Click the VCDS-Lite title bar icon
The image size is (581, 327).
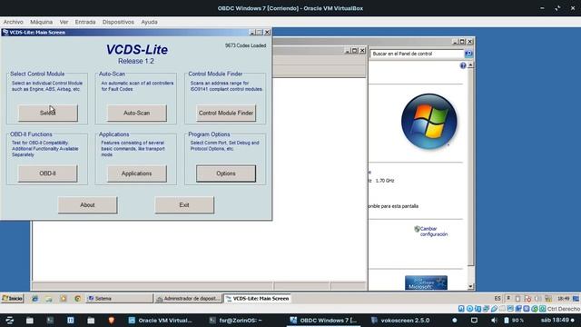coord(5,33)
